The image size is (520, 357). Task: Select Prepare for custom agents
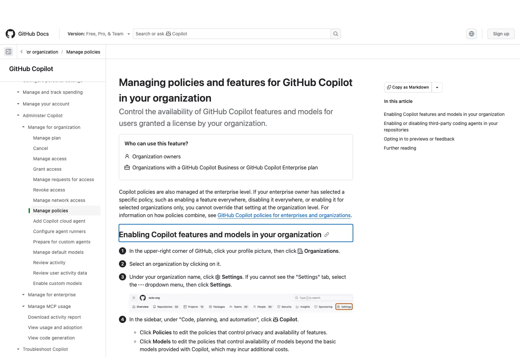(x=62, y=242)
